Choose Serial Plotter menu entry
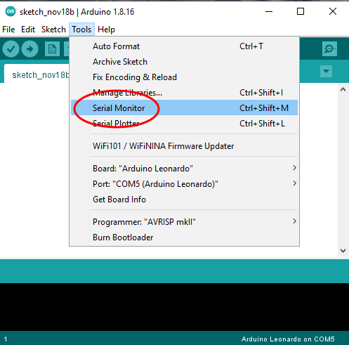Screen dimensions: 349x345 184,124
